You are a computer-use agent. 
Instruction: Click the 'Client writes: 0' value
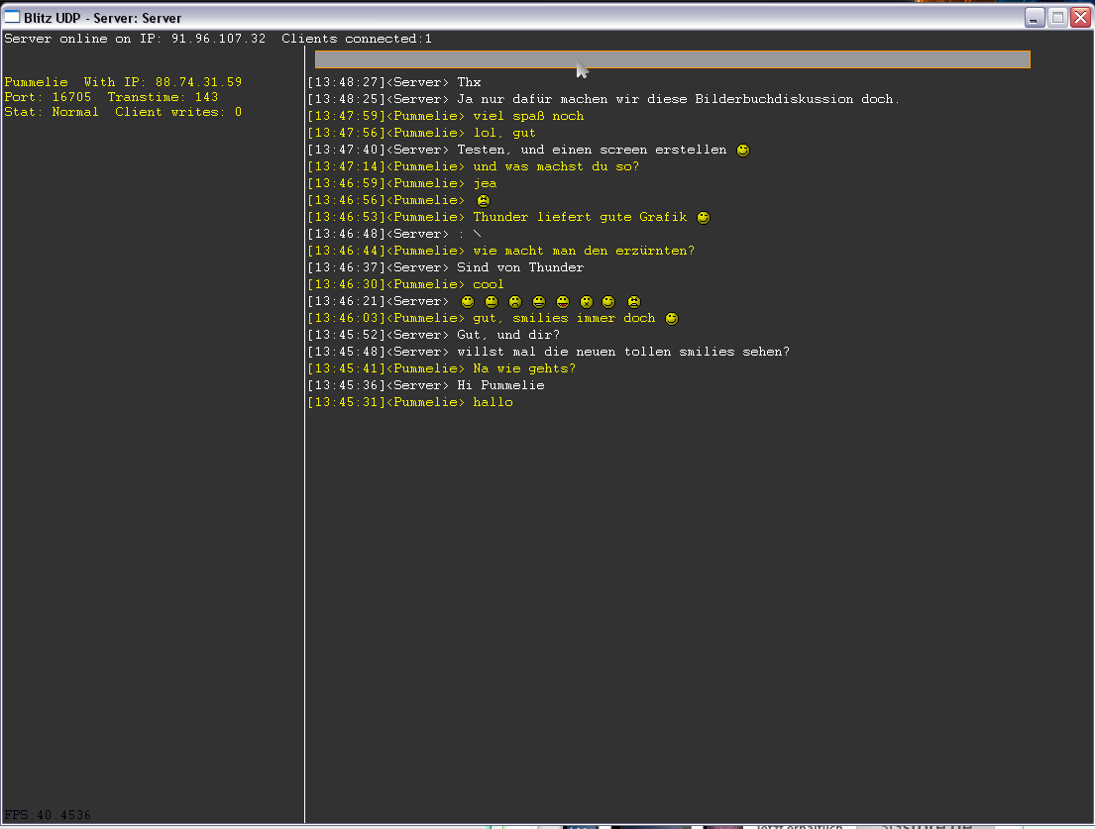click(x=178, y=112)
